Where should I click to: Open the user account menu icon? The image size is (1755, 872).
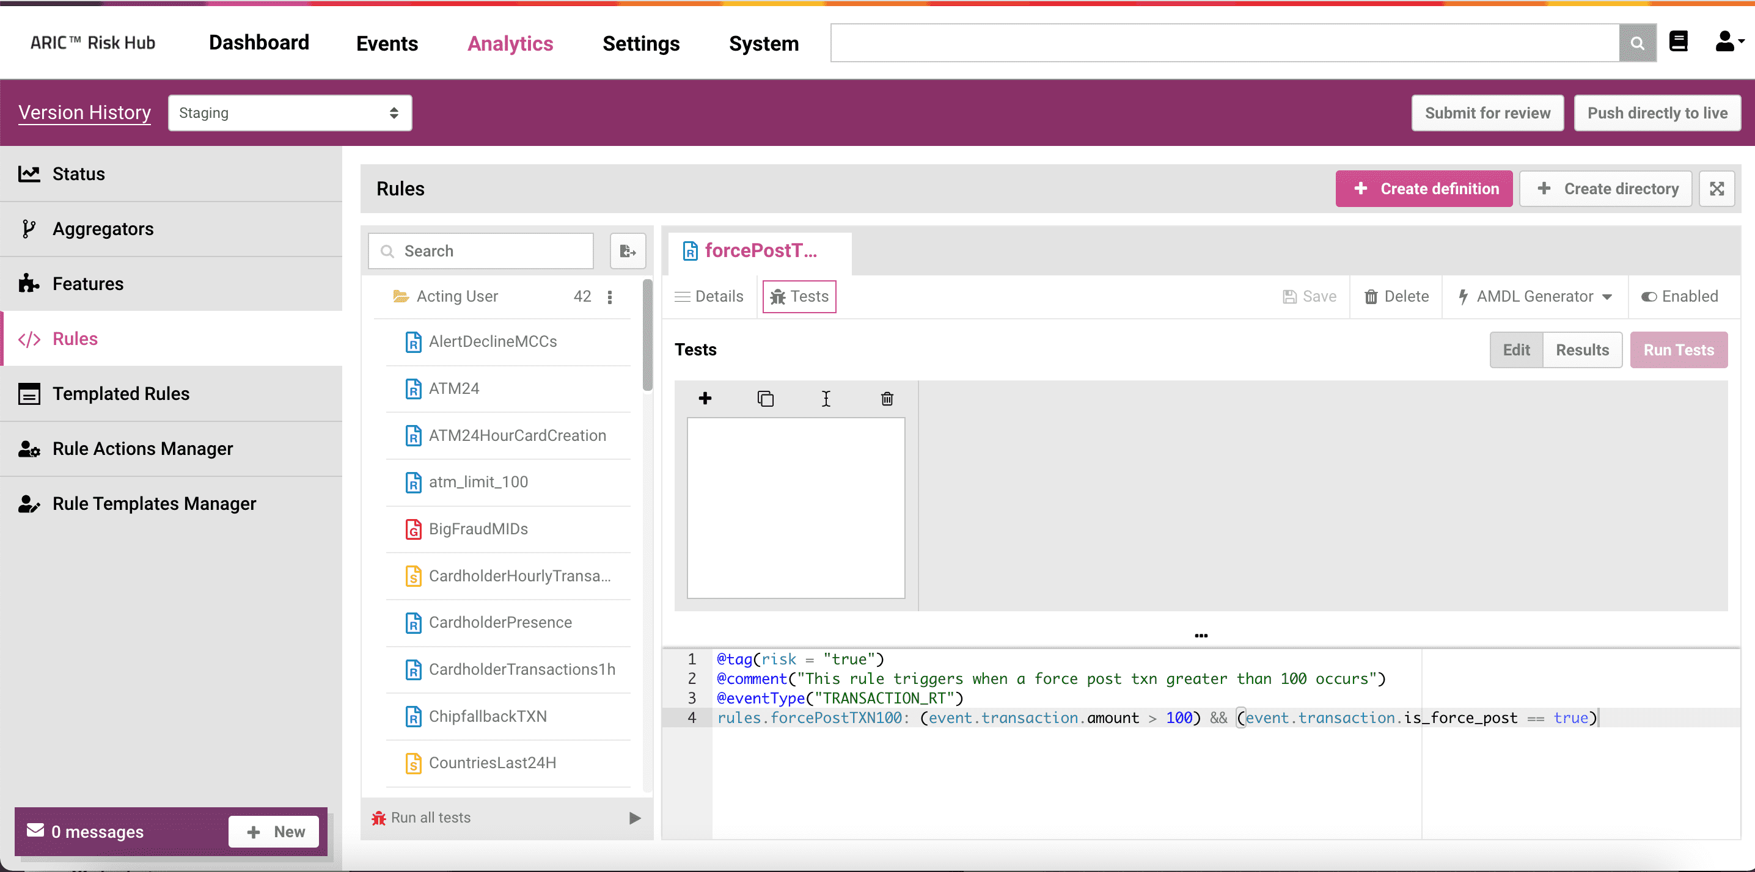(x=1729, y=42)
